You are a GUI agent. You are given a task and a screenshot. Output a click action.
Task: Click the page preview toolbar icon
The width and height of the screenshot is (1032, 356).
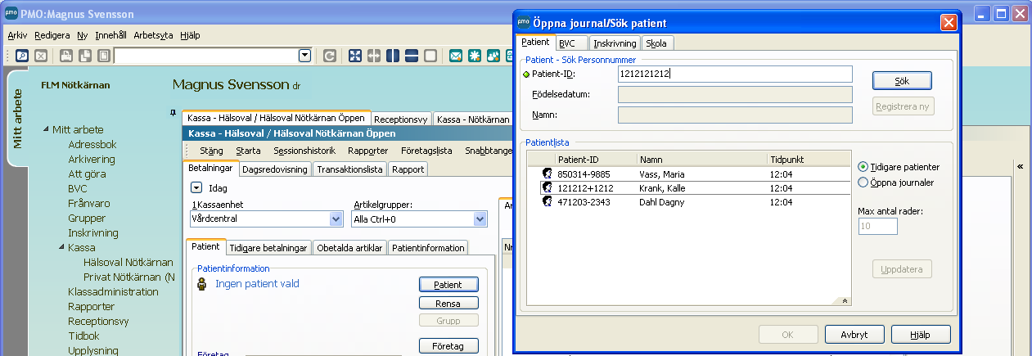click(x=103, y=56)
